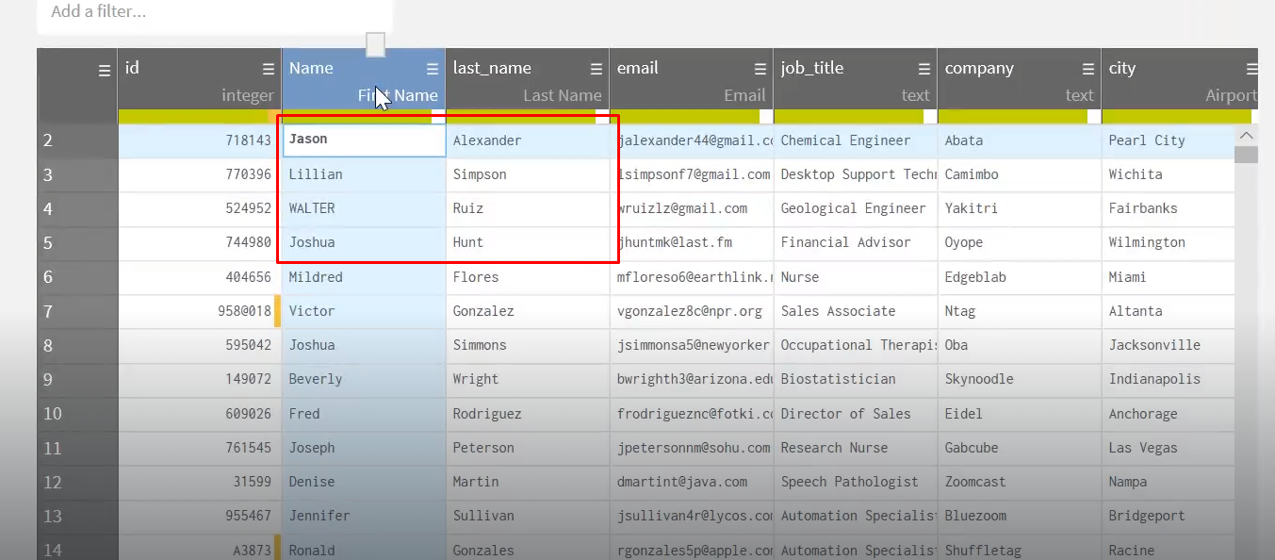The height and width of the screenshot is (560, 1275).
Task: Focus the 'Add a filter...' input
Action: (215, 12)
